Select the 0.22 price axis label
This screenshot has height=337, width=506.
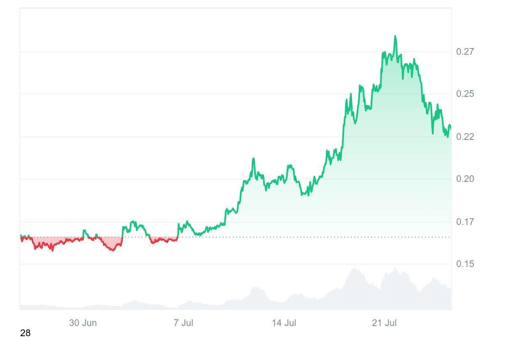465,137
